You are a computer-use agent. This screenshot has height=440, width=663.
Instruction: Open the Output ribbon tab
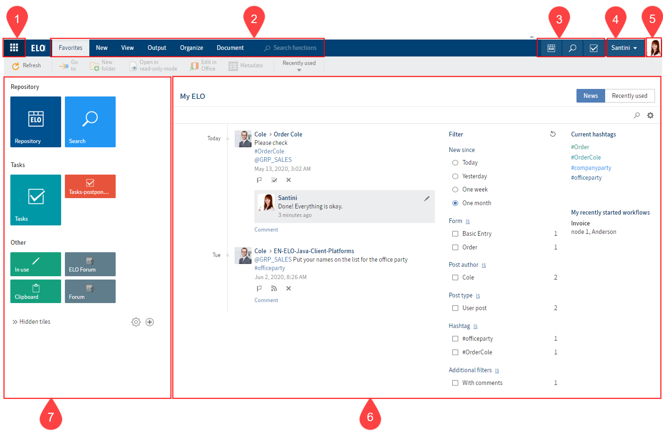157,48
